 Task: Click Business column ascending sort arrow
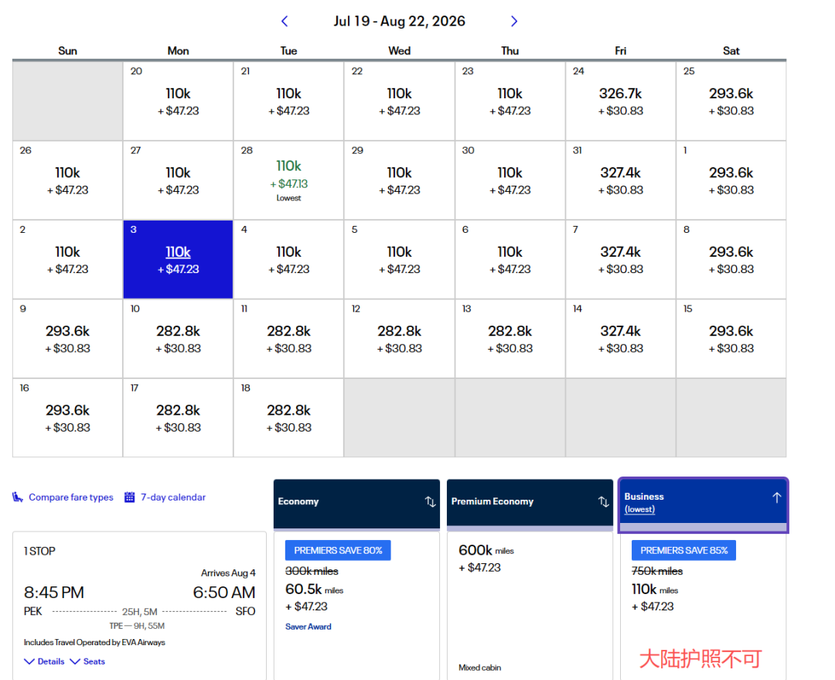776,497
